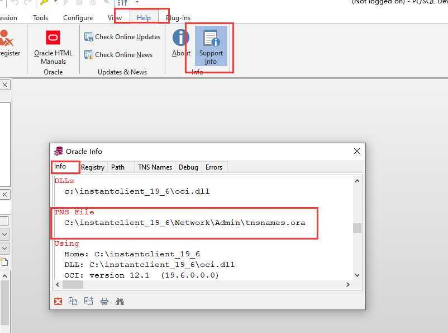Screen dimensions: 448x333
Task: Click the c:\instantclient_19_6\oci.dll line under DLLs
Action: (x=137, y=191)
